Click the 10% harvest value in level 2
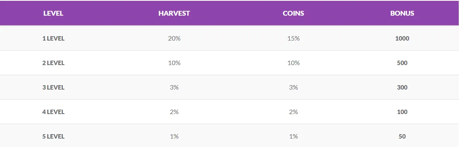The image size is (460, 147). click(x=174, y=63)
